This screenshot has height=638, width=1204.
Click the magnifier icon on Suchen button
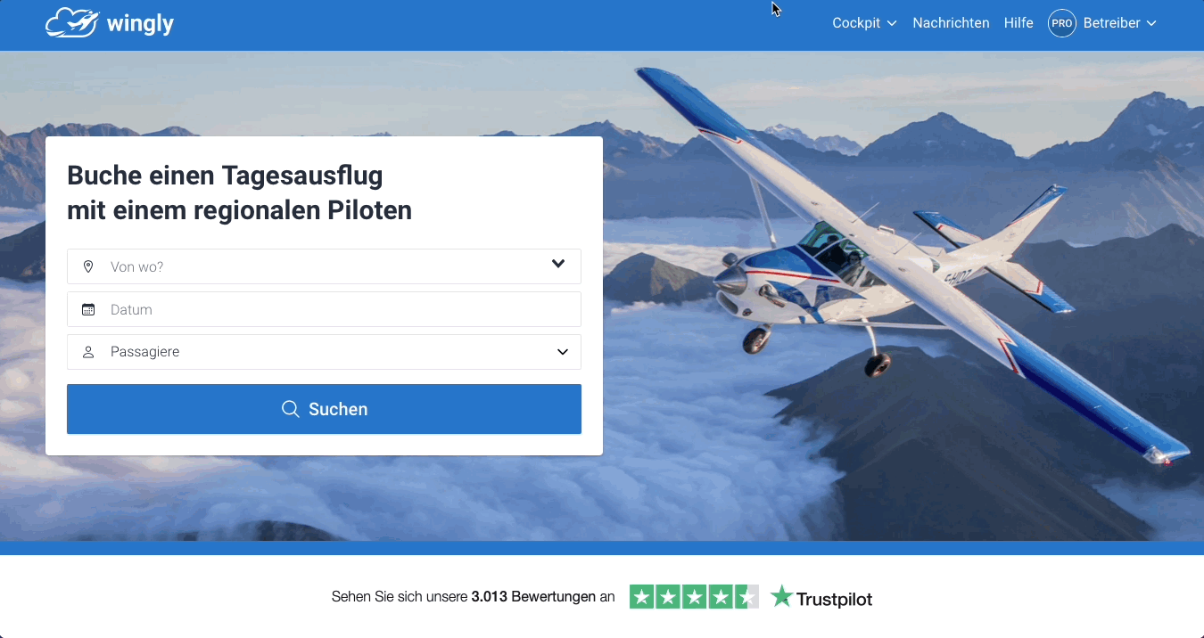(290, 409)
